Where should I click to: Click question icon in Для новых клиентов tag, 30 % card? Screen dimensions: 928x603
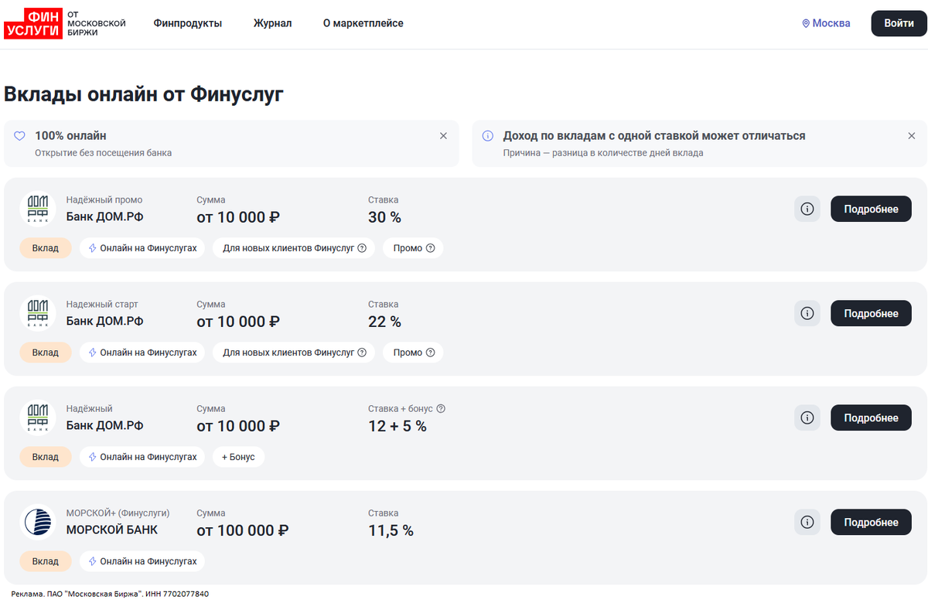[x=362, y=248]
